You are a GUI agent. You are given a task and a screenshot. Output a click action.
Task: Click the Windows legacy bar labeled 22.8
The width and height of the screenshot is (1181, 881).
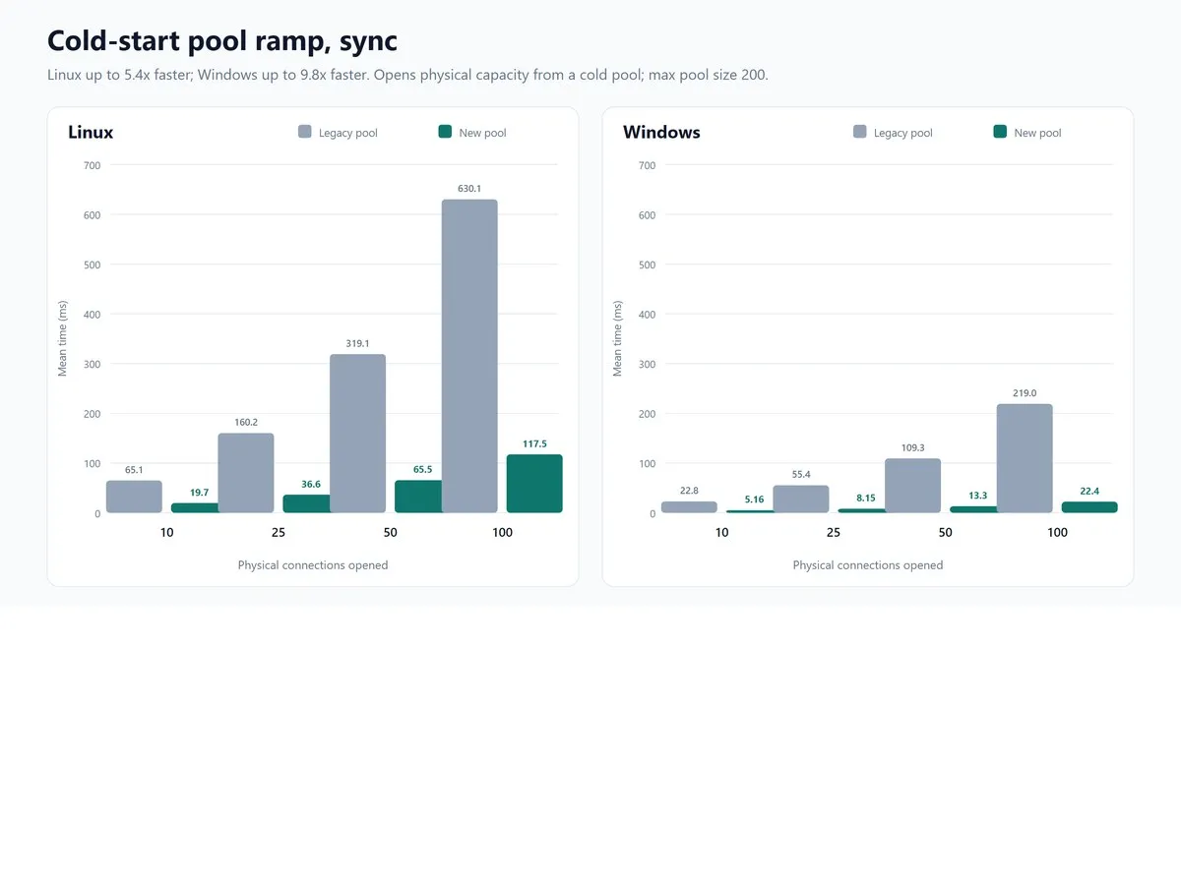[689, 506]
